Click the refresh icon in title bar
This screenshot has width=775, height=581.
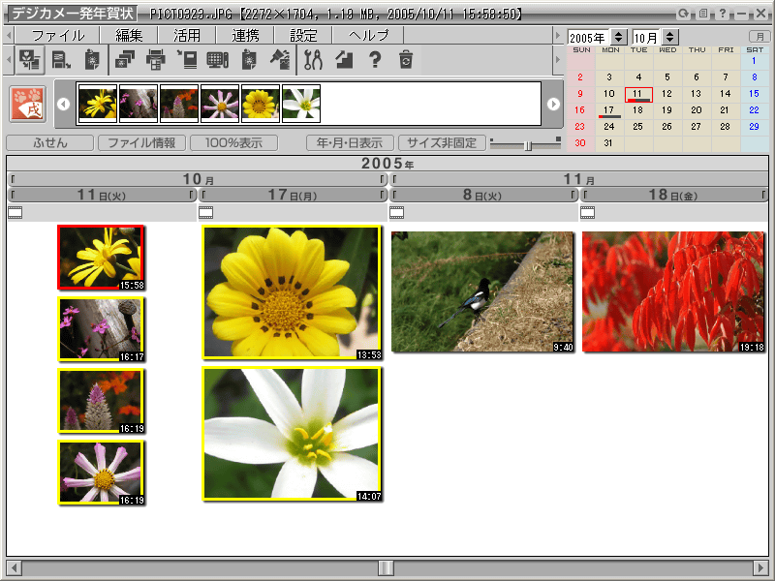tap(683, 15)
